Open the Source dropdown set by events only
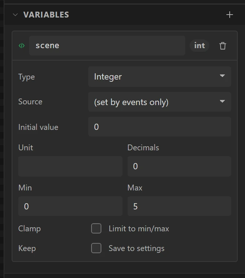The width and height of the screenshot is (245, 278). pyautogui.click(x=160, y=102)
